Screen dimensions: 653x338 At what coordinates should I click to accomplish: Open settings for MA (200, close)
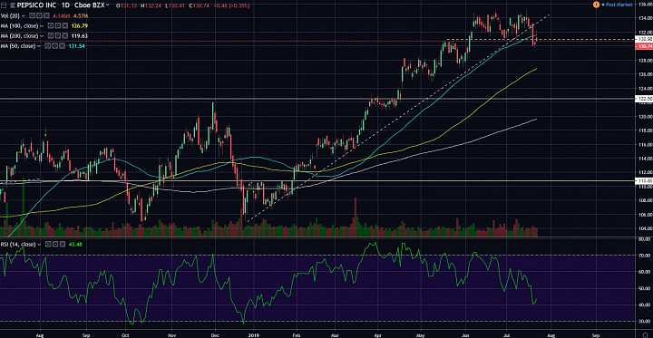[57, 36]
